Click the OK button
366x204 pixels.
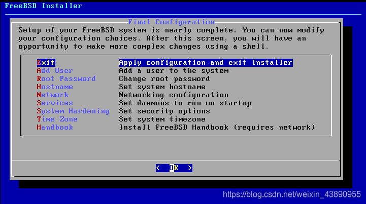click(x=174, y=168)
